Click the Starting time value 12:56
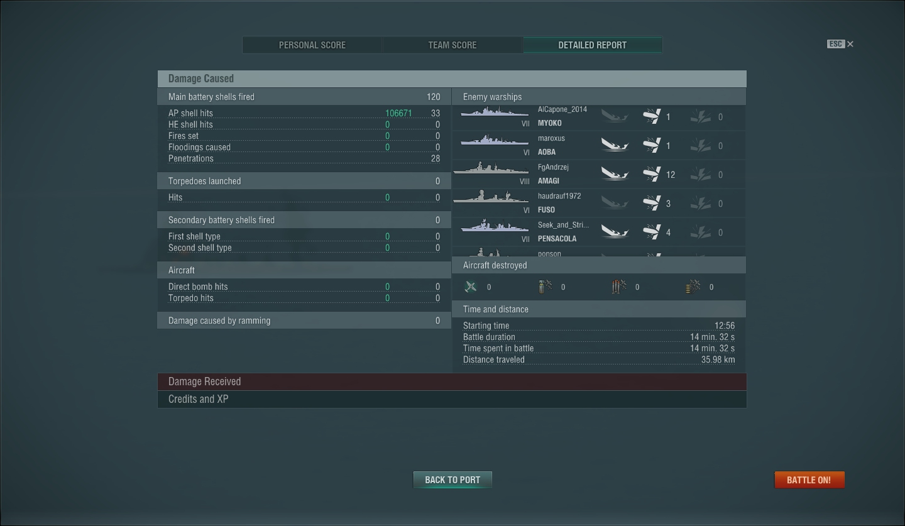The height and width of the screenshot is (526, 905). (725, 326)
